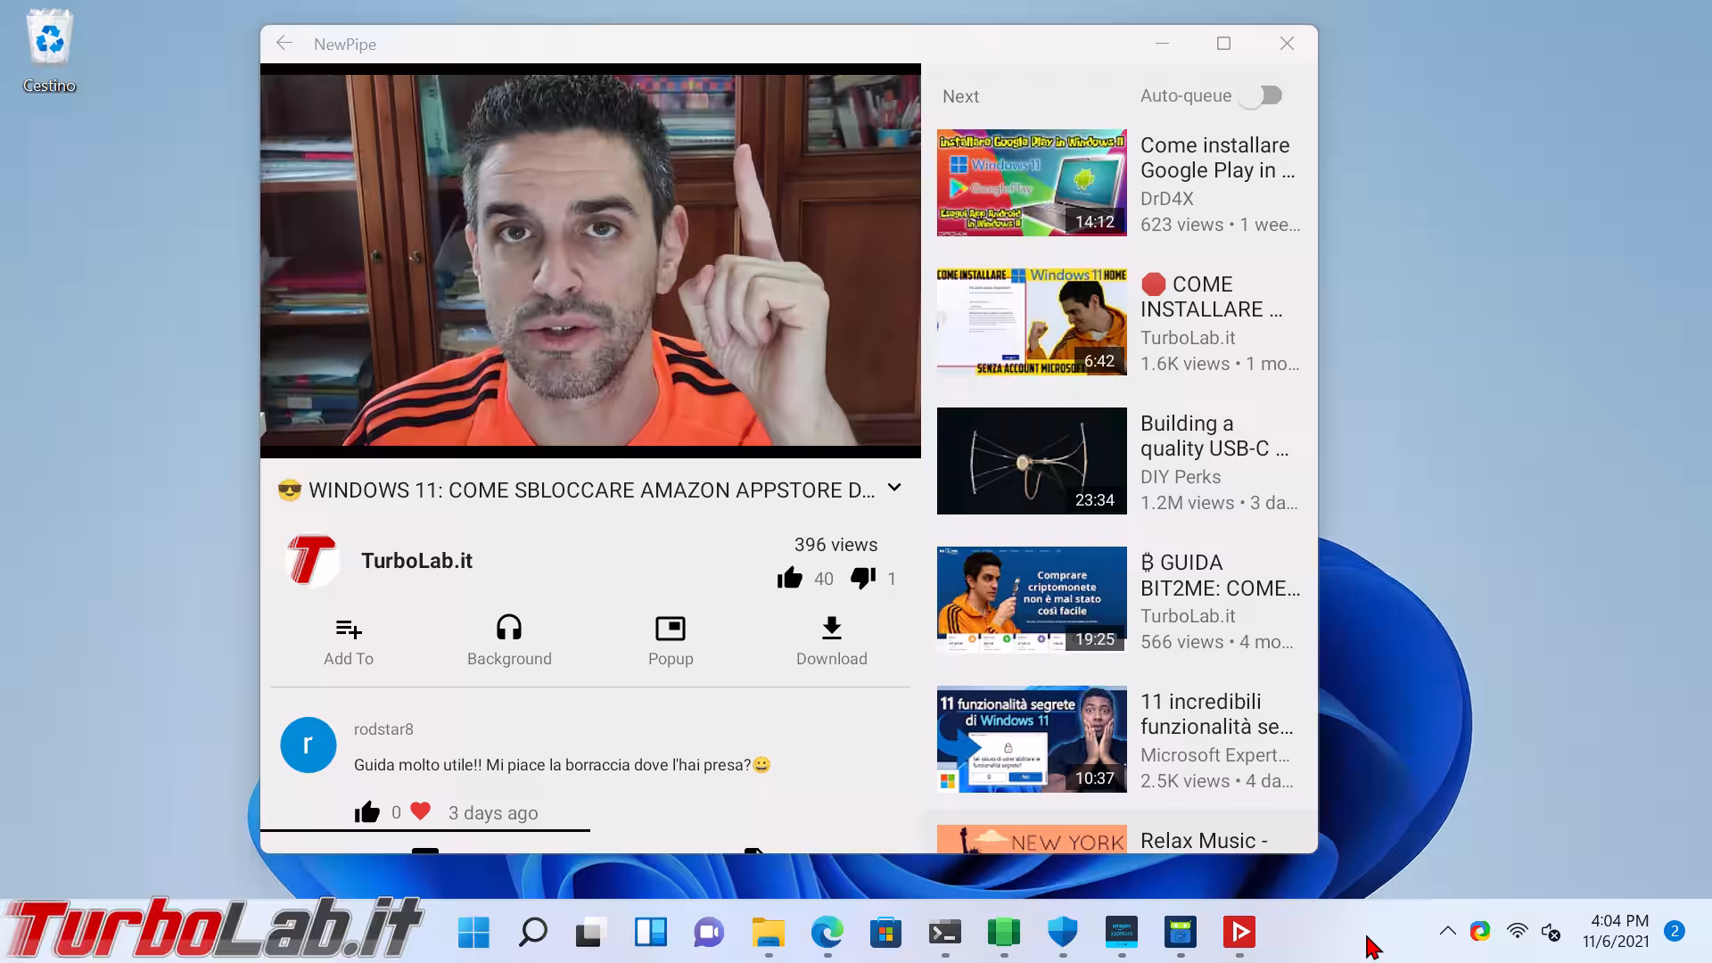
Task: Click the video player area
Action: coord(590,260)
